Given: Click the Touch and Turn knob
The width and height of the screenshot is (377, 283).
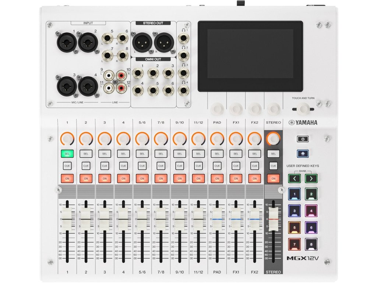Looking at the screenshot, I should pos(303,109).
